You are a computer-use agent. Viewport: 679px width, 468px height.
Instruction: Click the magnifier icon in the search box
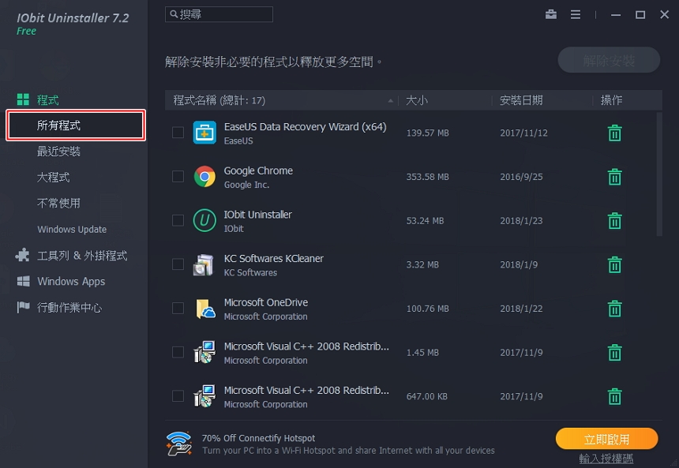tap(174, 14)
